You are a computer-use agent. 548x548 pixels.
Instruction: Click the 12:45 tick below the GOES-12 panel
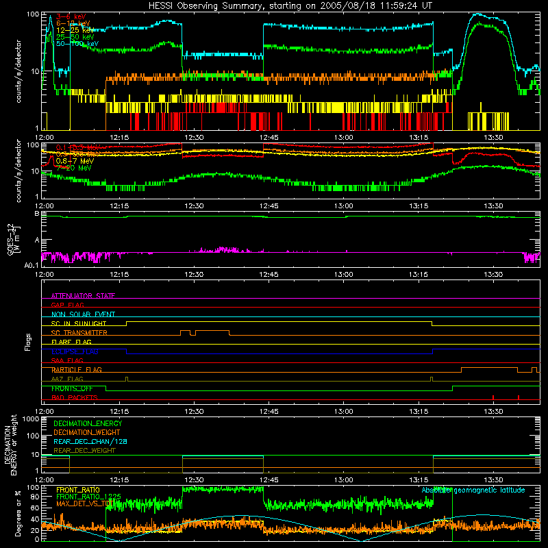point(269,275)
